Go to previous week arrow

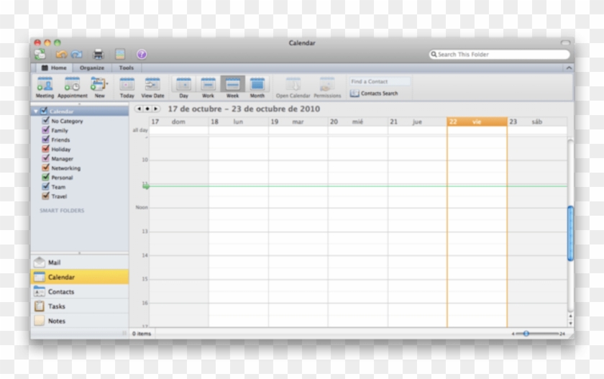[139, 109]
